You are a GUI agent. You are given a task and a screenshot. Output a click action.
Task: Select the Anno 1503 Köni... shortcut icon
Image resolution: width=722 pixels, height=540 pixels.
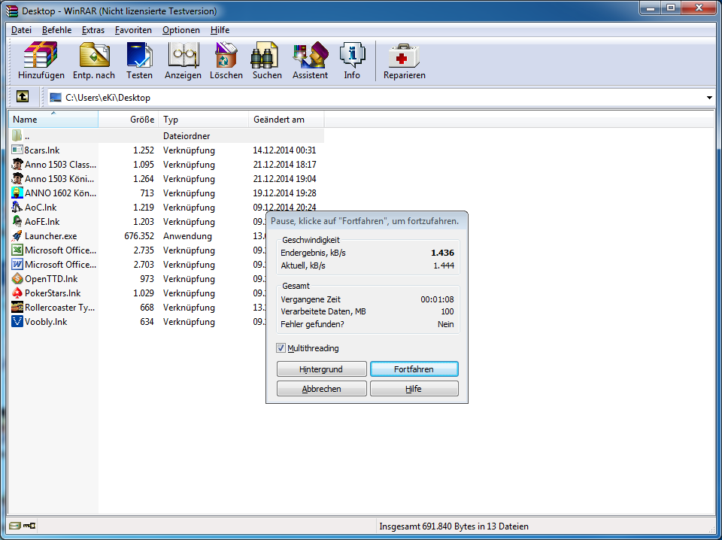pyautogui.click(x=17, y=178)
